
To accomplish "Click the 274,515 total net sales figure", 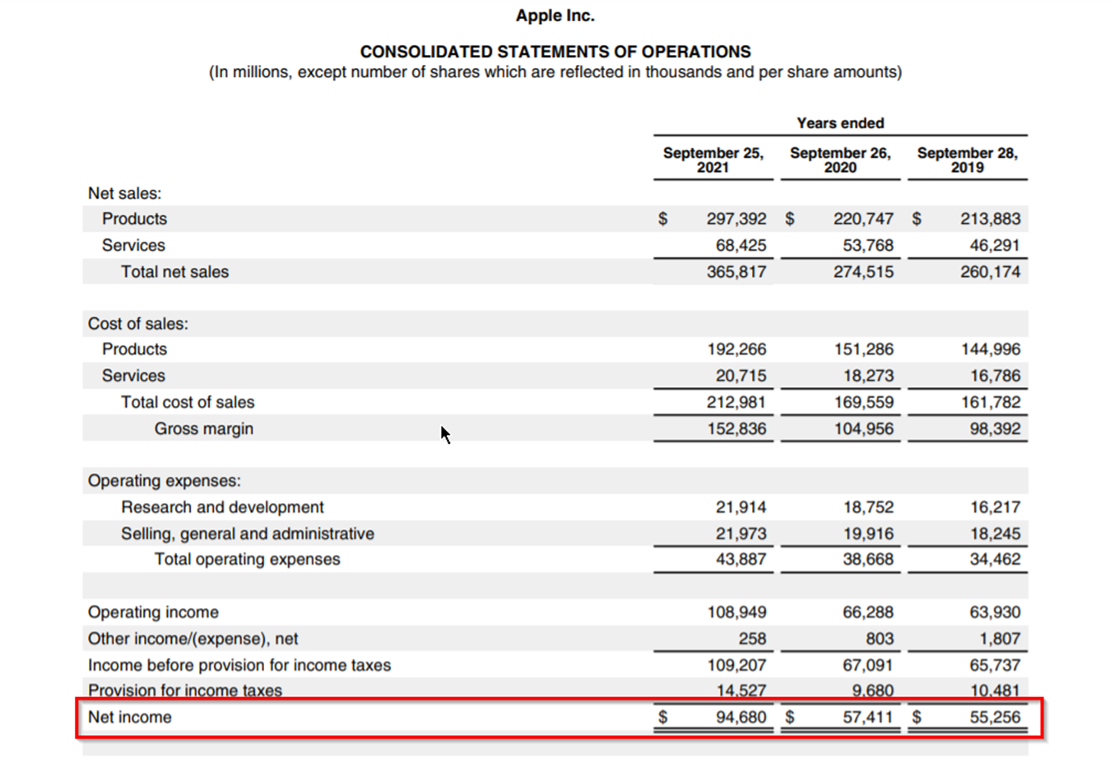I will pos(863,271).
